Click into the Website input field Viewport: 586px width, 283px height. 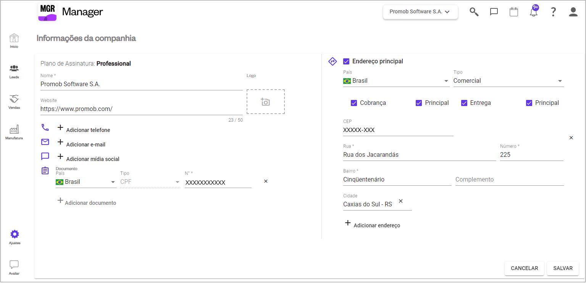(x=142, y=109)
